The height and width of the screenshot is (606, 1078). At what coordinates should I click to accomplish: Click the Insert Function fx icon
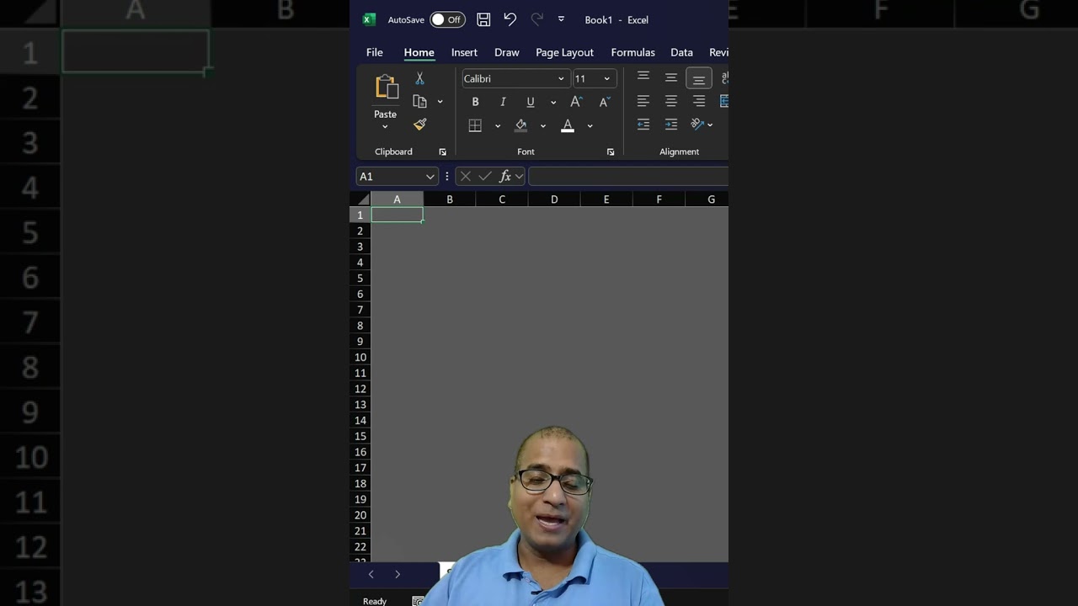pos(505,177)
